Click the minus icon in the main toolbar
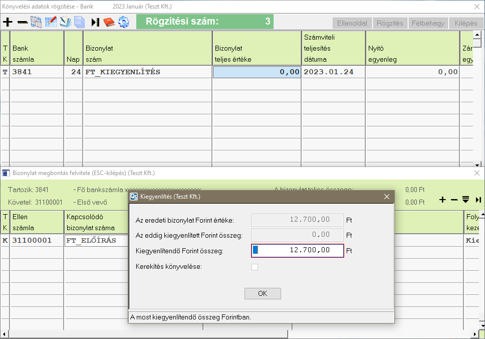Viewport: 485px width, 339px height. coord(22,22)
